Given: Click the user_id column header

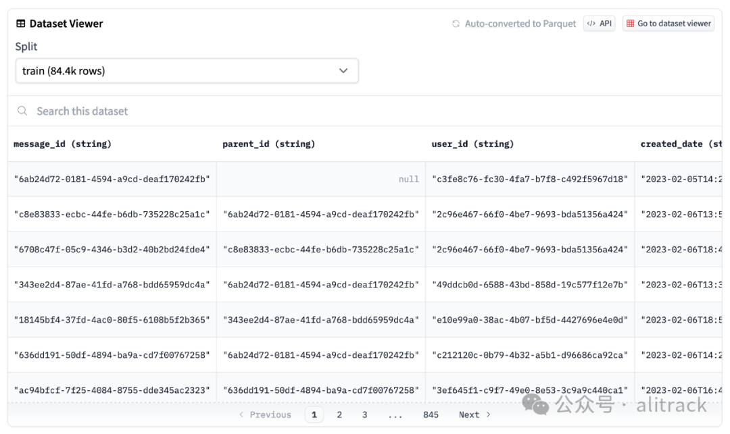Looking at the screenshot, I should coord(472,144).
